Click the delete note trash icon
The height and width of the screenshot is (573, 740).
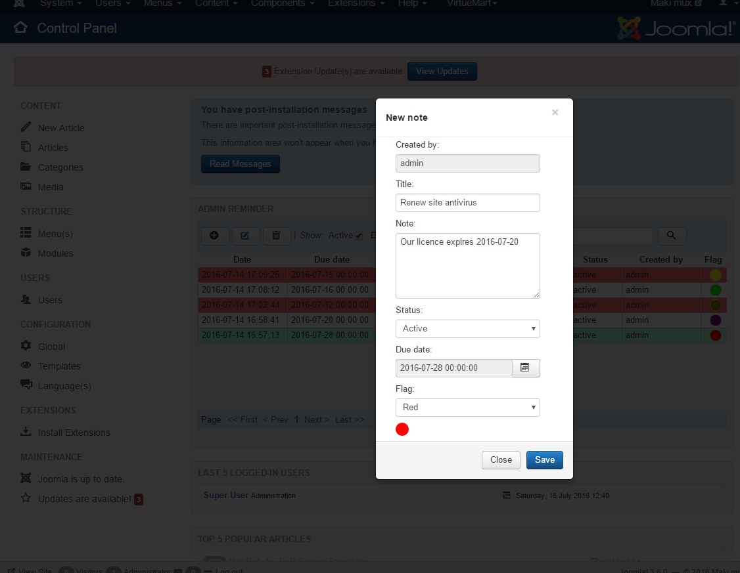click(276, 236)
